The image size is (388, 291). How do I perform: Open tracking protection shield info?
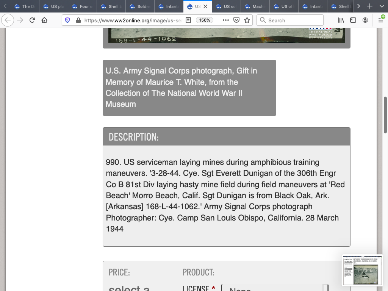point(67,20)
